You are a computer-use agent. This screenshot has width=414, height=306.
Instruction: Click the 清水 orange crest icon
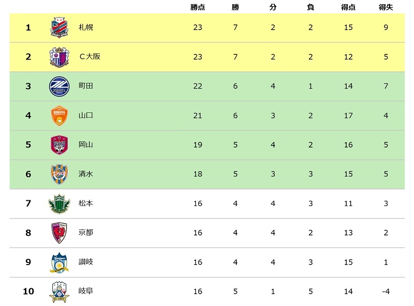(59, 174)
